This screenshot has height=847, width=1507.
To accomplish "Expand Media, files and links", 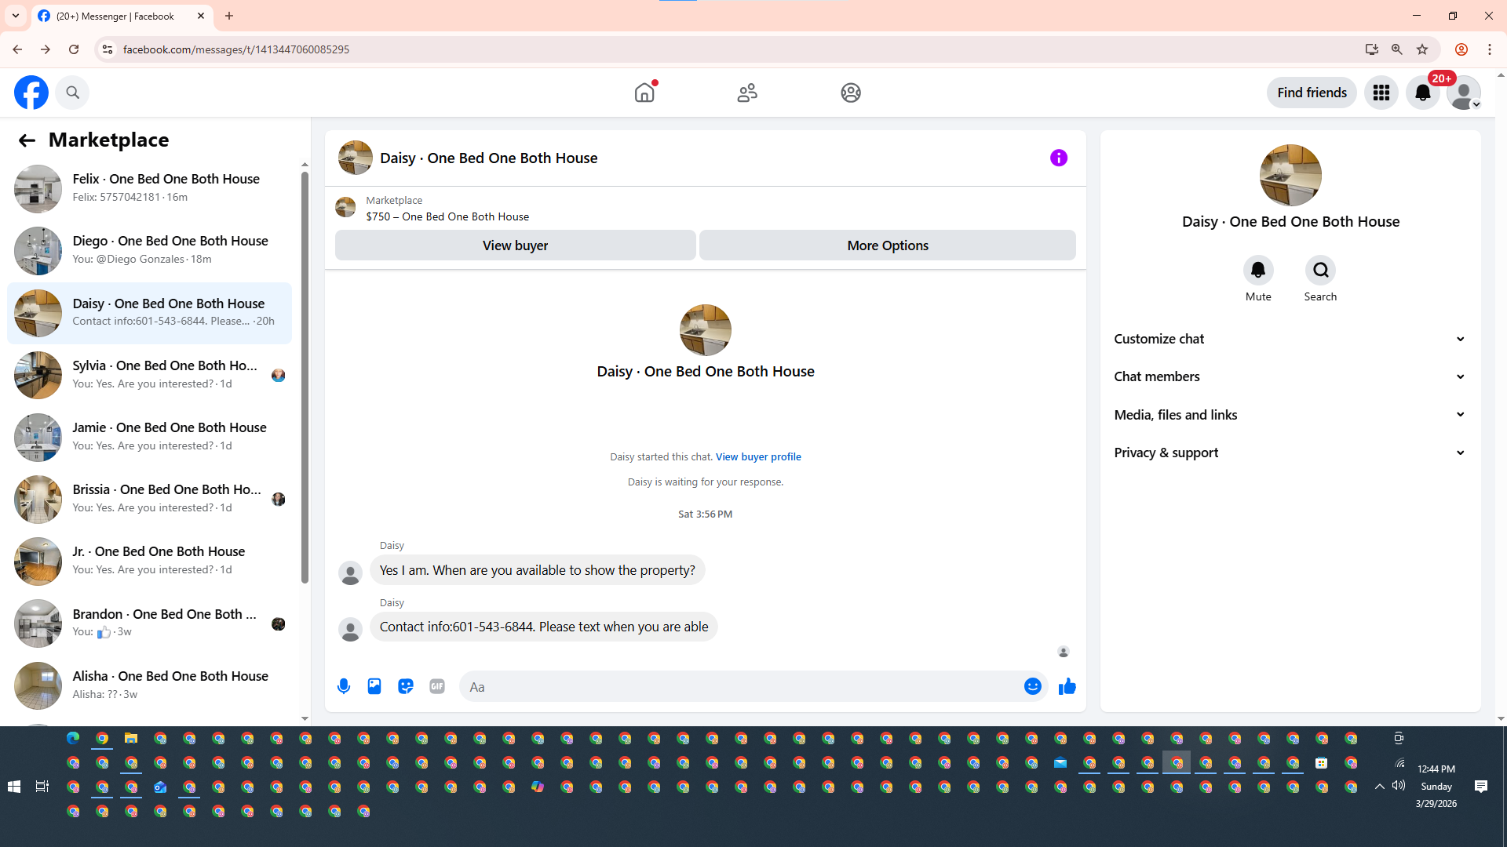I will [x=1290, y=415].
